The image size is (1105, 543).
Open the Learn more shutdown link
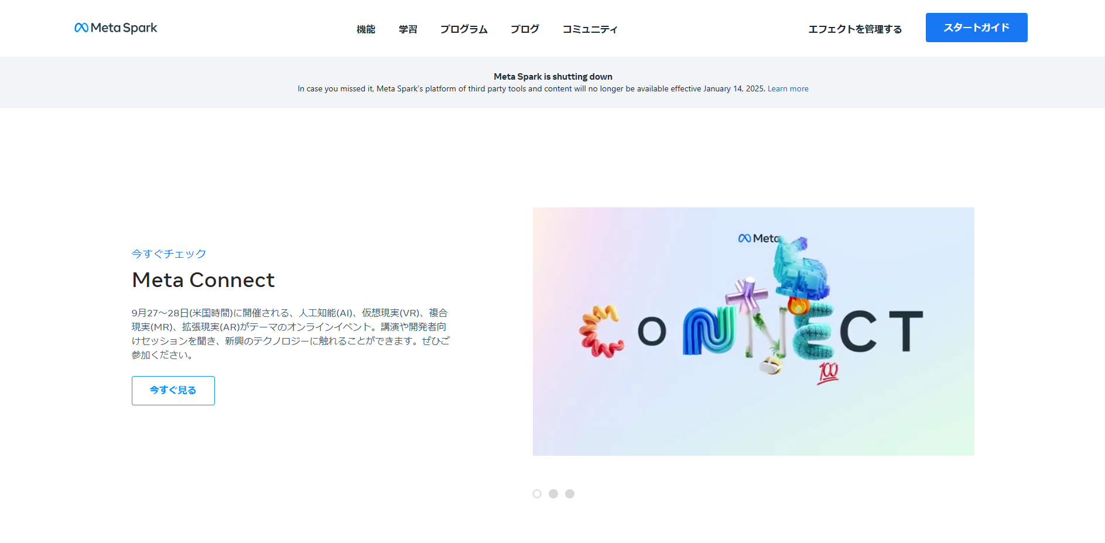[788, 89]
